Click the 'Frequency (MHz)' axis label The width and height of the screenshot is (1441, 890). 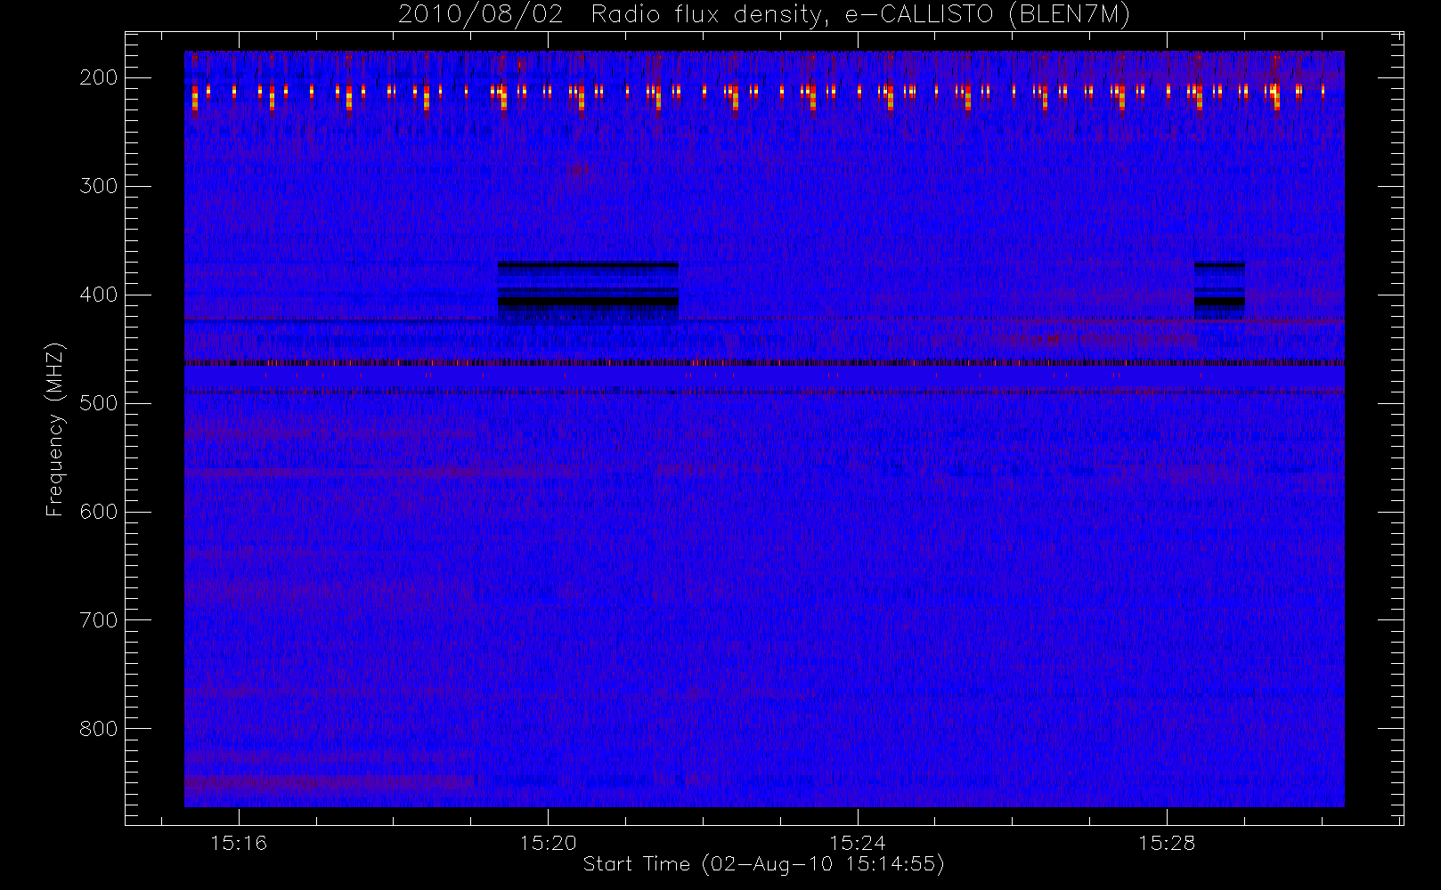tap(55, 429)
